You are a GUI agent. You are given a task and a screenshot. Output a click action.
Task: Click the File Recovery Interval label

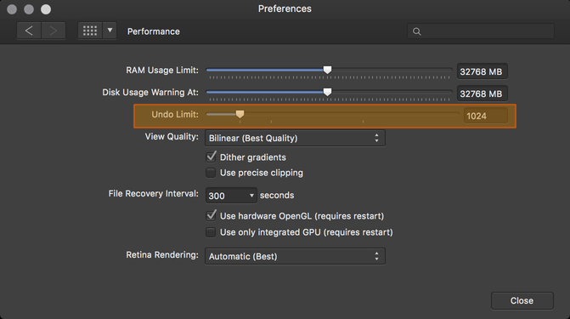point(154,193)
